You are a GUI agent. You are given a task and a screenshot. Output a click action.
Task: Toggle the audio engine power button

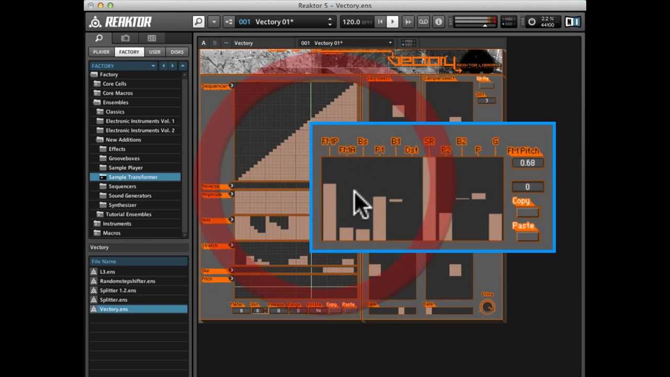pos(532,22)
